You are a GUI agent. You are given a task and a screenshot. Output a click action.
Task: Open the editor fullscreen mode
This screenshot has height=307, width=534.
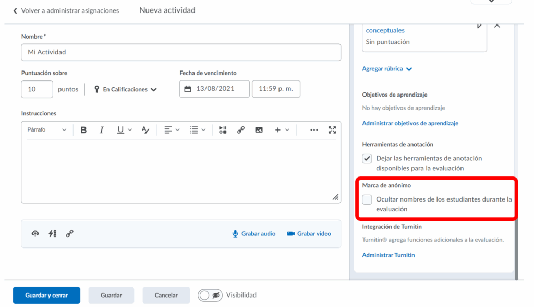(x=332, y=130)
